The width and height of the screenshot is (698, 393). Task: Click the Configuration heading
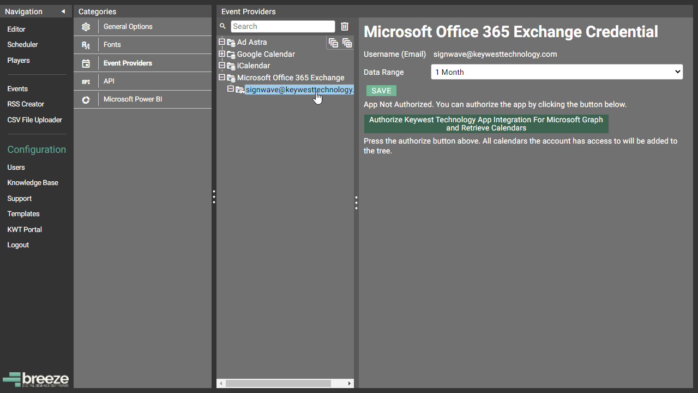[37, 150]
